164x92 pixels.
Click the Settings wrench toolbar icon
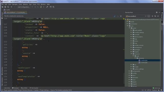pyautogui.click(x=47, y=7)
